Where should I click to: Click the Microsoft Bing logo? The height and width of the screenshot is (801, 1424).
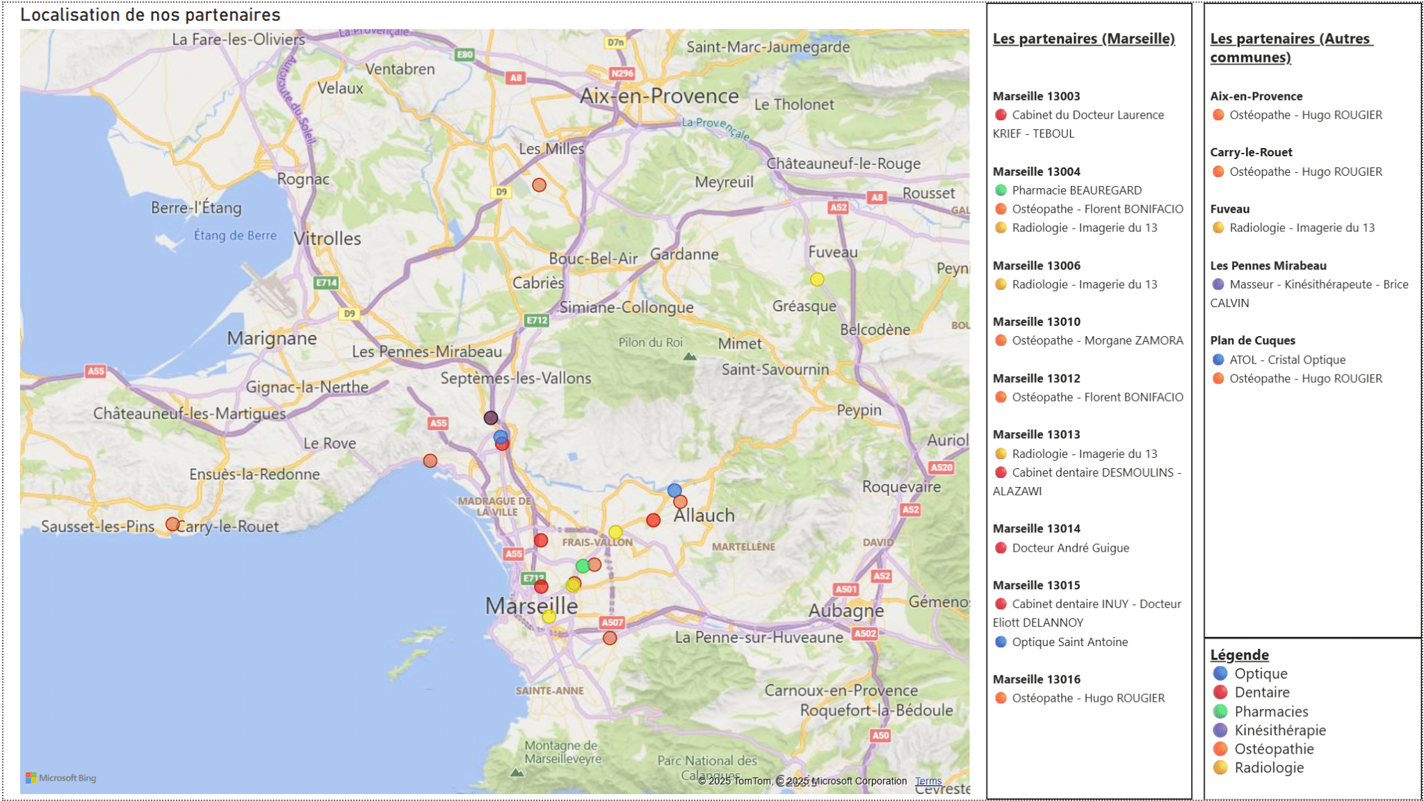(61, 778)
